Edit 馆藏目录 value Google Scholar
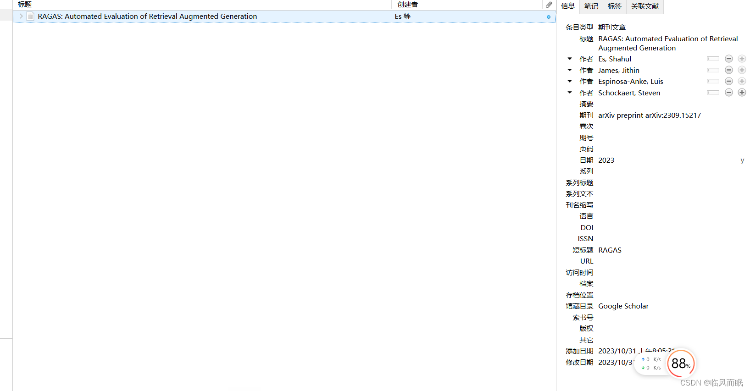 (623, 306)
